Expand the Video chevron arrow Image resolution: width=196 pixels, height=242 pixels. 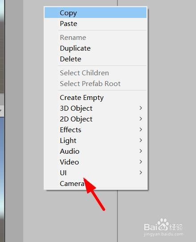coord(141,162)
